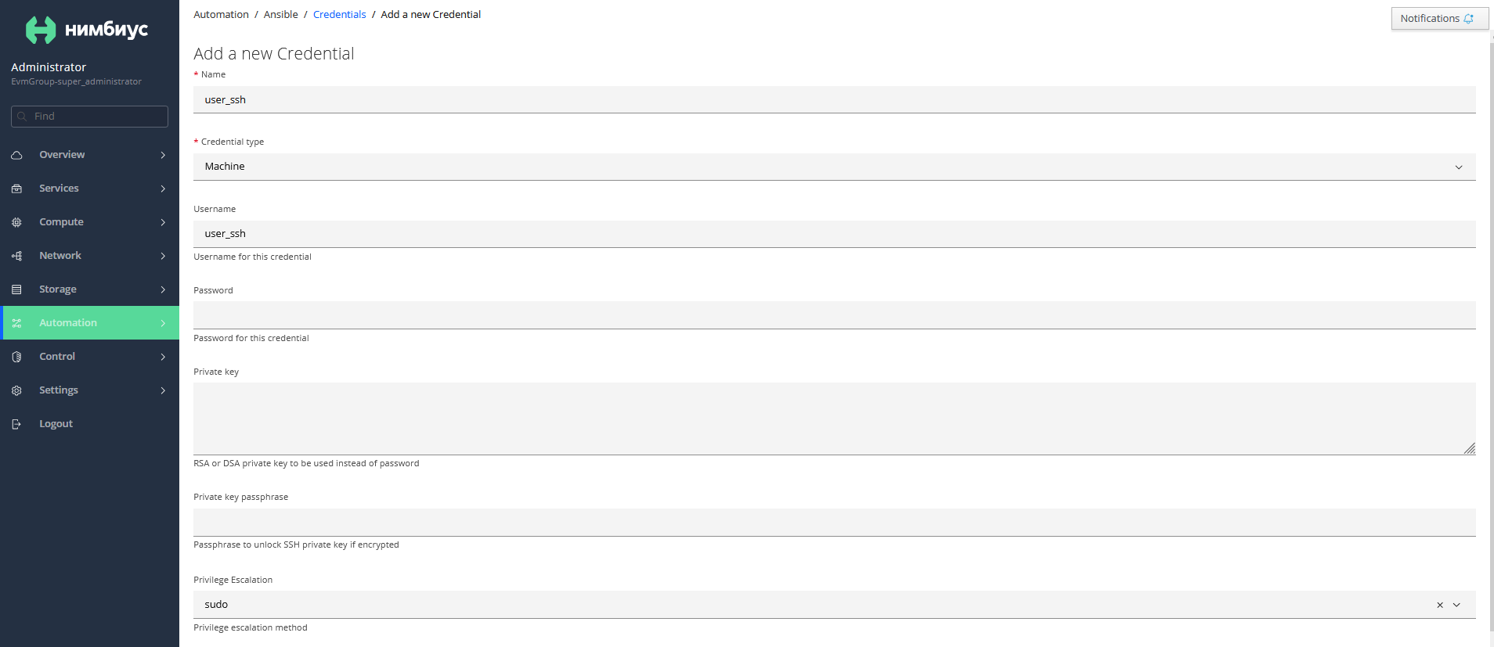Click the Overview cloud icon in sidebar

[x=16, y=155]
